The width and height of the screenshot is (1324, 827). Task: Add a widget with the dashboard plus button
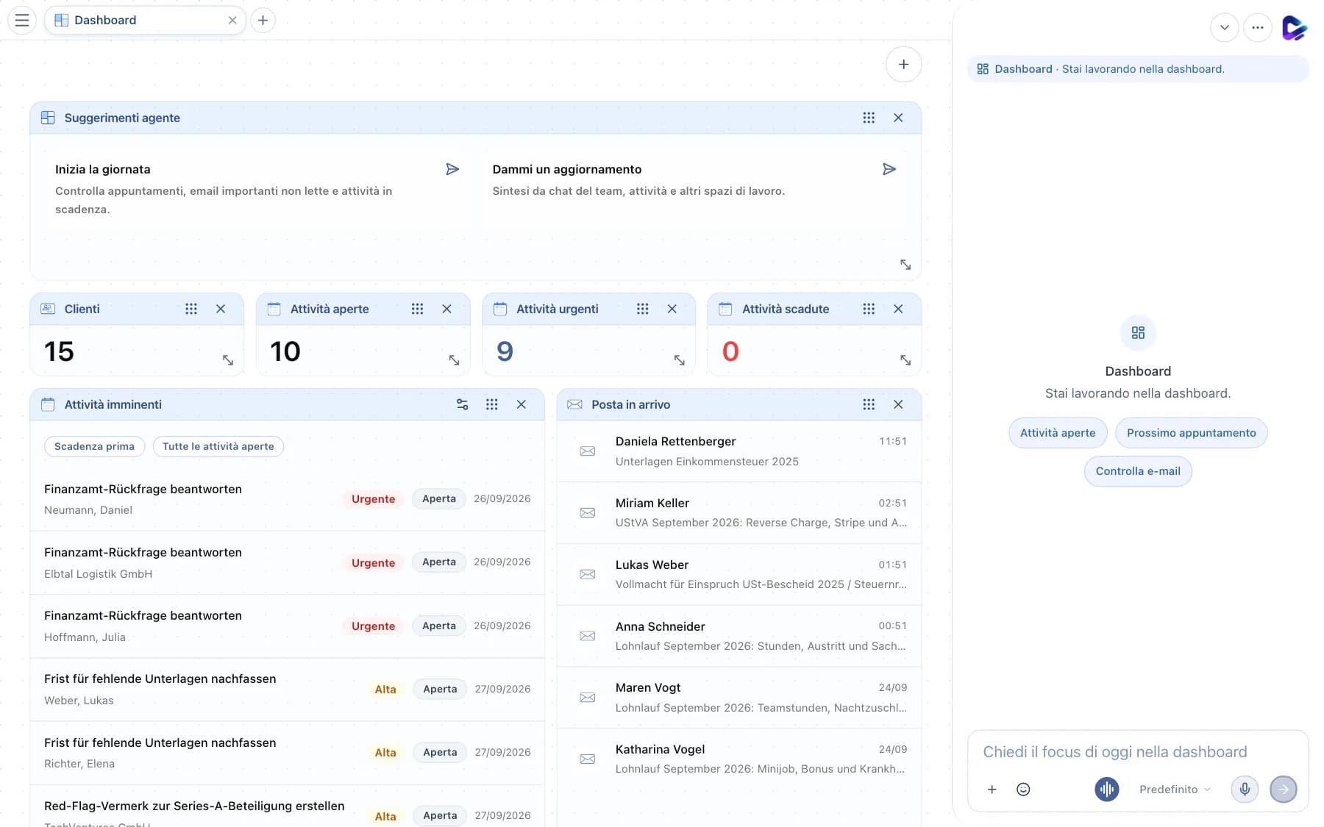coord(903,64)
